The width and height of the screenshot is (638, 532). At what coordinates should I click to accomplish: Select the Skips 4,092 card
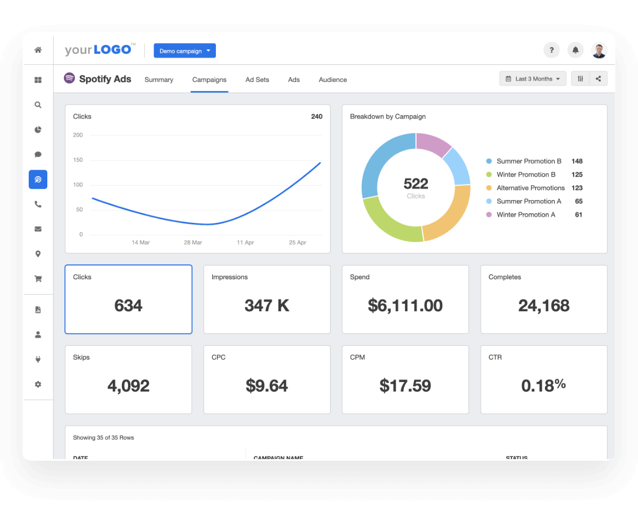129,379
